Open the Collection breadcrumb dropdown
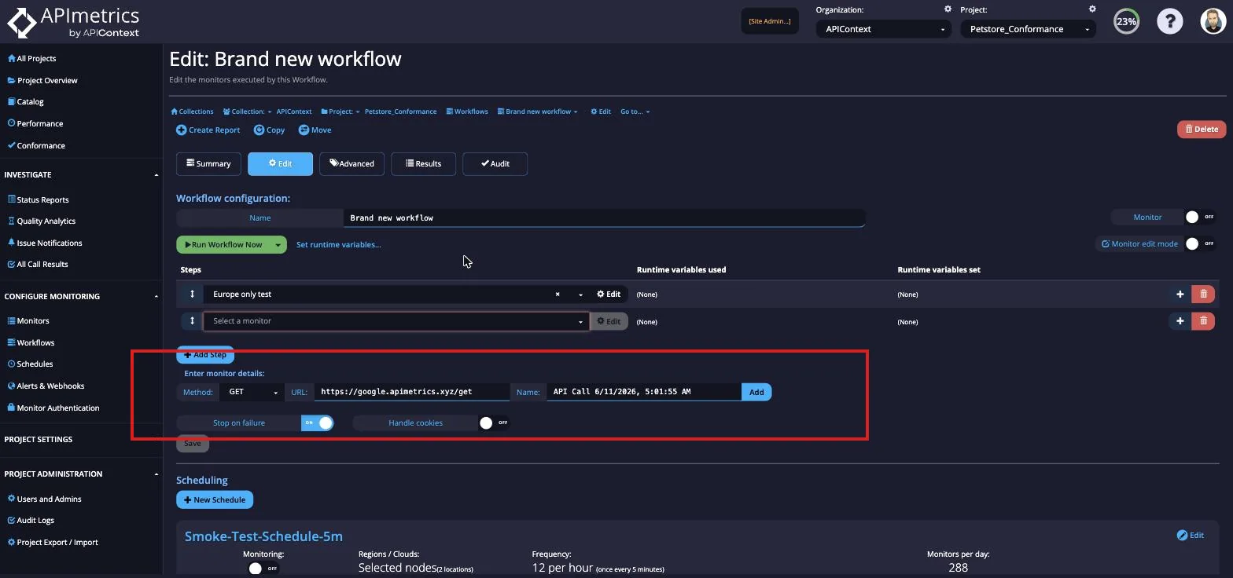This screenshot has width=1233, height=578. coord(247,112)
